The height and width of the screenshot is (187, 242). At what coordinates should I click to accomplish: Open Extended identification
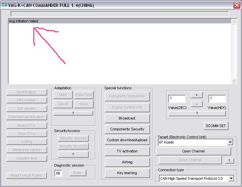click(x=27, y=117)
